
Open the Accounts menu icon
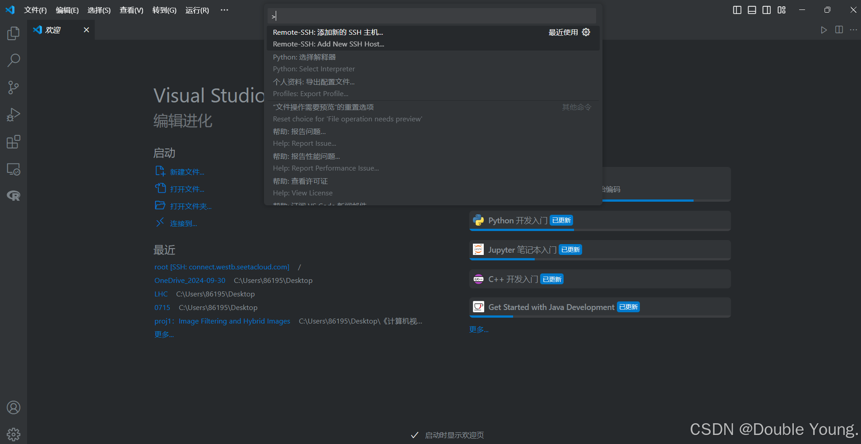tap(14, 407)
